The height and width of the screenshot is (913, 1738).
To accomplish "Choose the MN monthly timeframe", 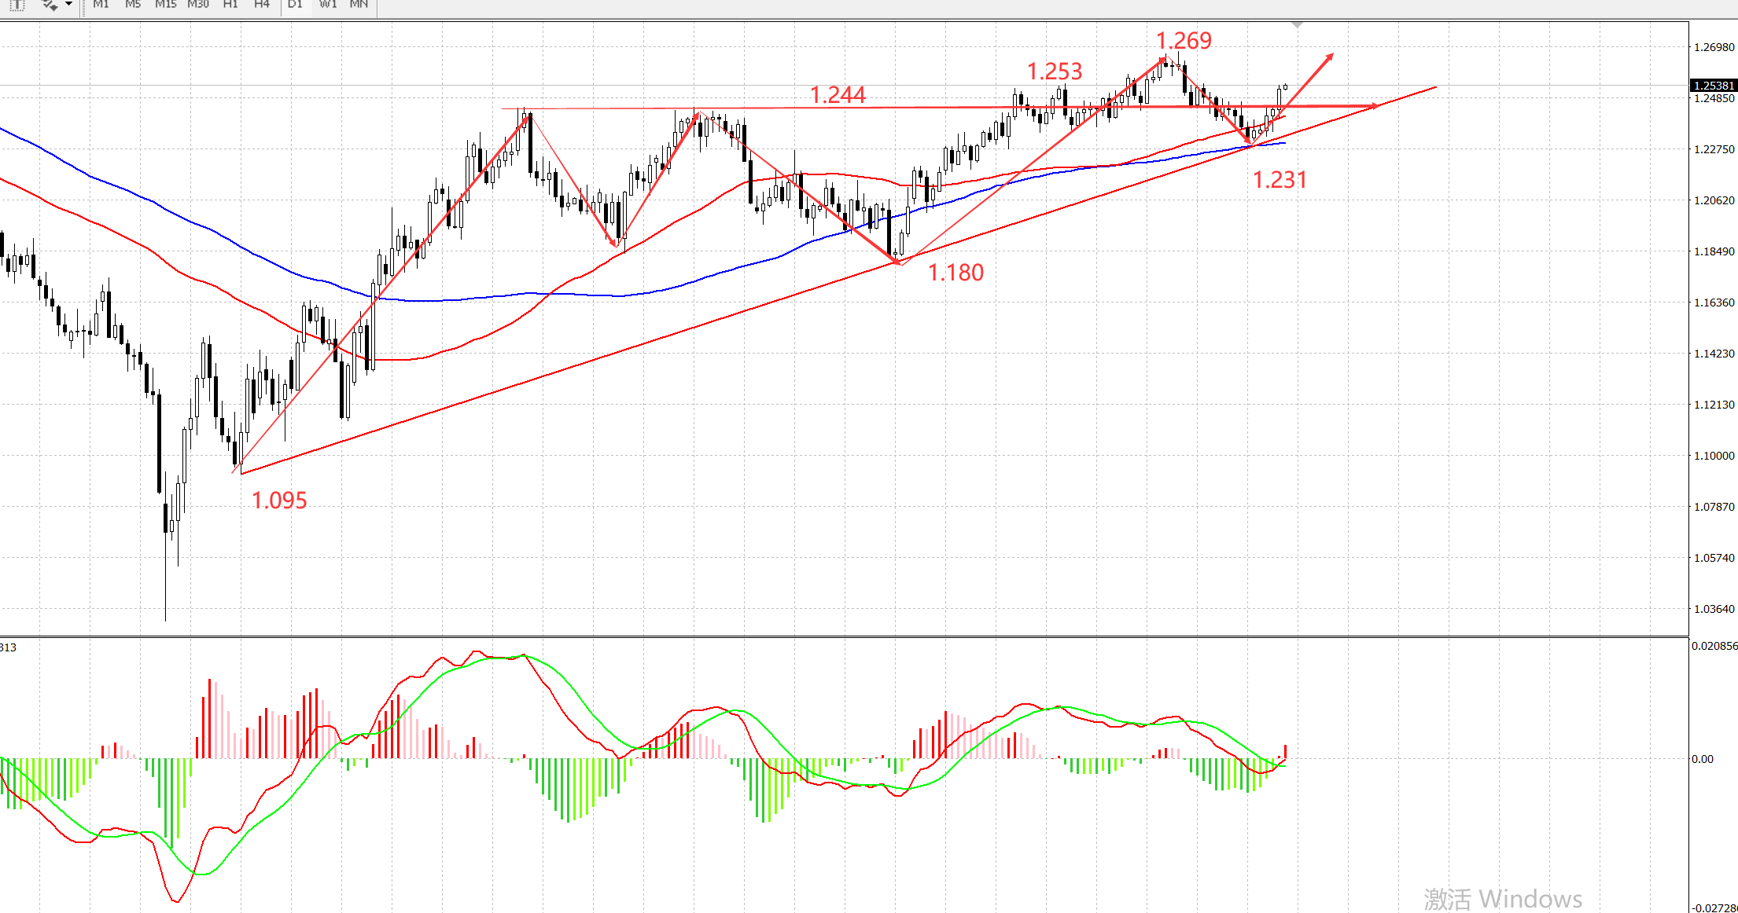I will tap(359, 5).
